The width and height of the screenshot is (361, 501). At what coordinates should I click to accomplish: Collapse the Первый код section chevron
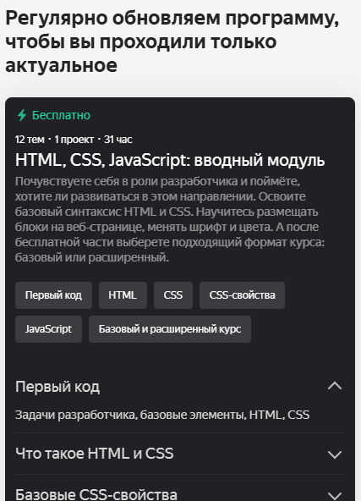[x=335, y=386]
